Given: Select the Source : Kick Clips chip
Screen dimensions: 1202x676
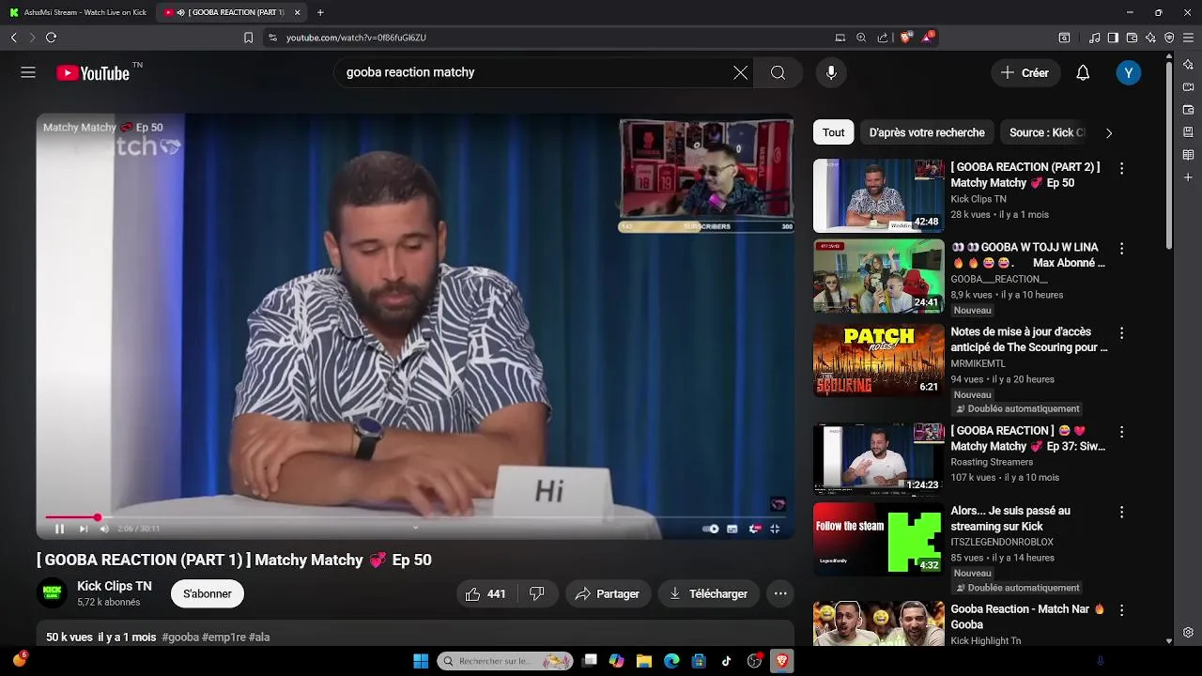Looking at the screenshot, I should tap(1046, 132).
